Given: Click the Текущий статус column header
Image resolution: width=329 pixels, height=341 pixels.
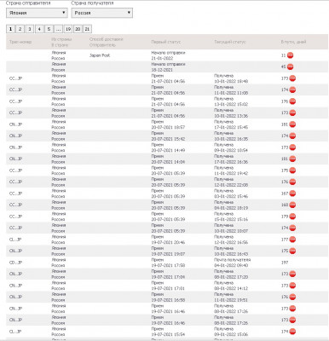Looking at the screenshot, I should pyautogui.click(x=229, y=42).
